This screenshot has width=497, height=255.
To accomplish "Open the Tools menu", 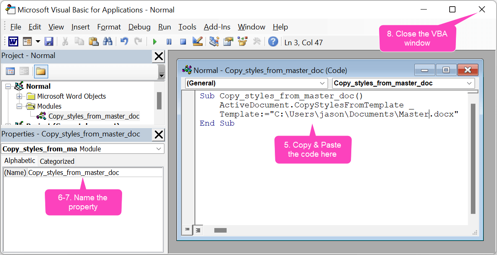I will 187,27.
